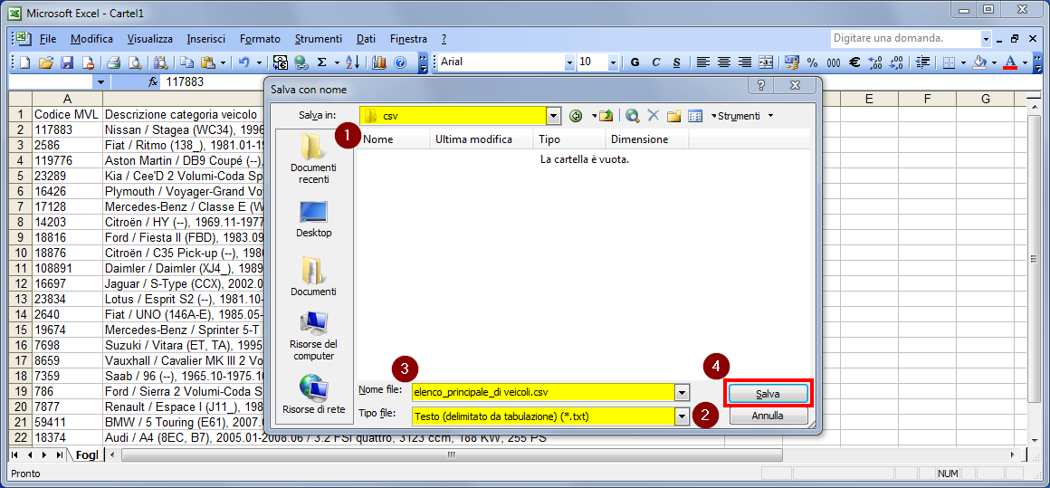Open the font size 10 dropdown
Image resolution: width=1050 pixels, height=488 pixels.
pyautogui.click(x=613, y=62)
